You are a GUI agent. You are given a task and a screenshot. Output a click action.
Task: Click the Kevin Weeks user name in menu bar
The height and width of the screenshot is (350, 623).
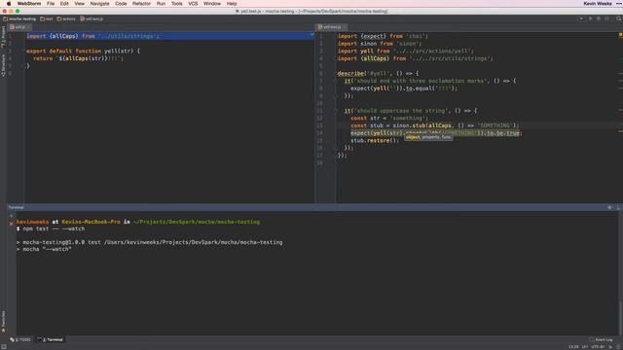click(x=598, y=4)
